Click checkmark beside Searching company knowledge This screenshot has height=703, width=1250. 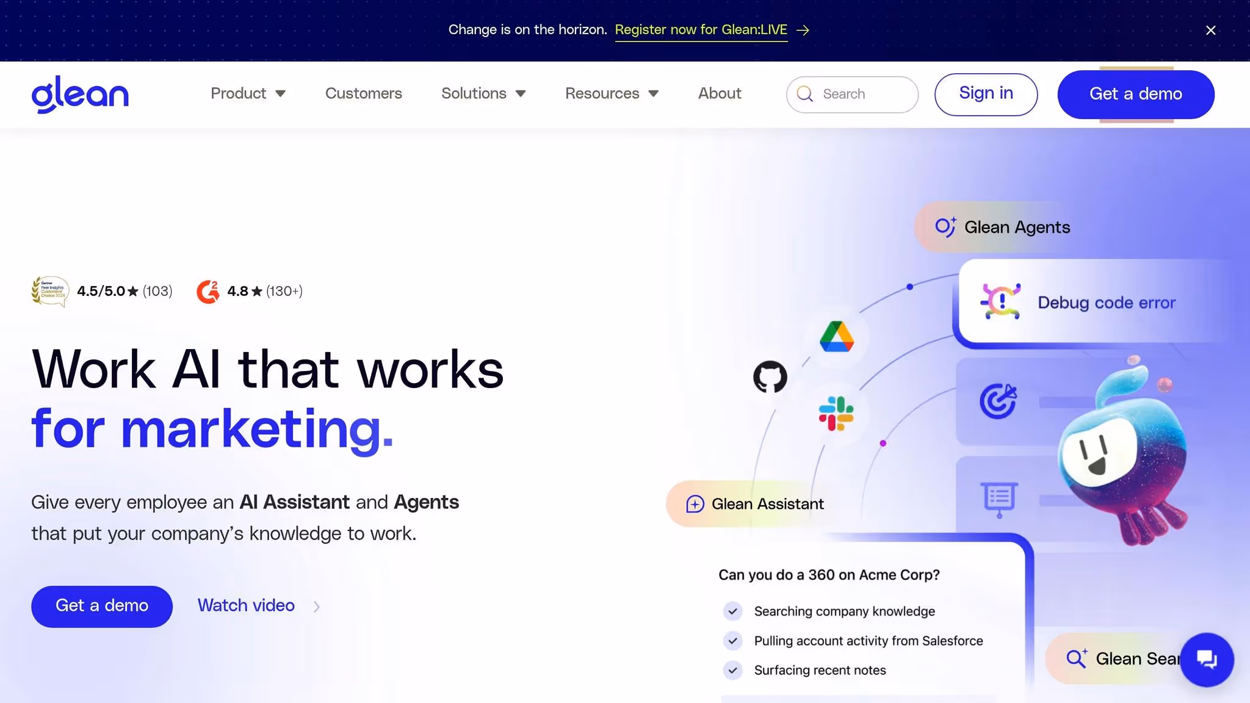coord(732,611)
